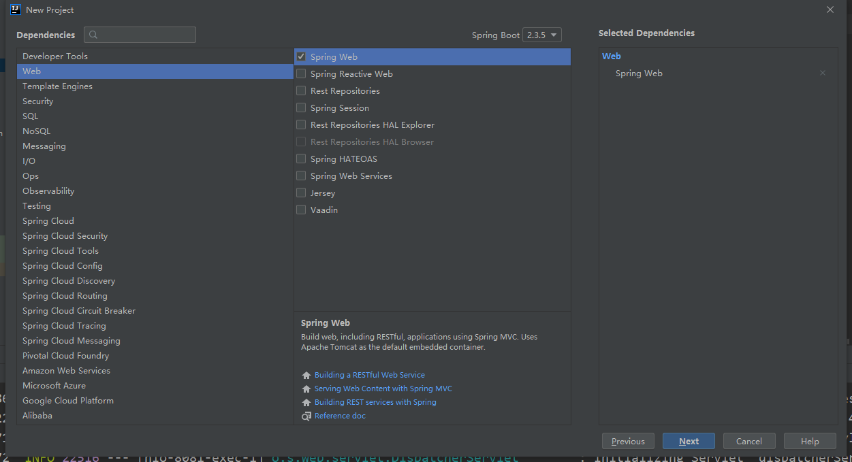Click home icon beside Serving Web Content
The height and width of the screenshot is (462, 852).
[306, 389]
